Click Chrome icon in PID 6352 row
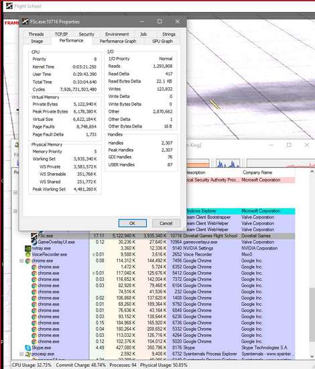 (34, 267)
